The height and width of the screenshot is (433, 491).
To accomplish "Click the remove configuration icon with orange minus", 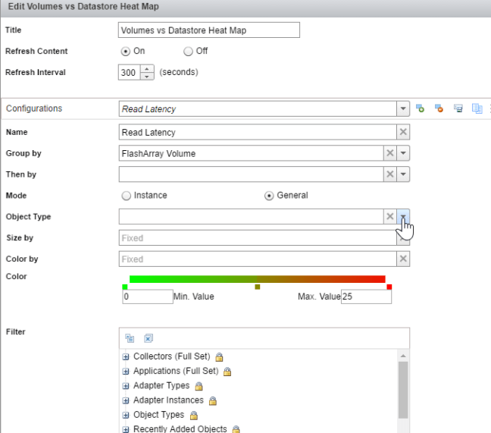I will click(x=439, y=108).
